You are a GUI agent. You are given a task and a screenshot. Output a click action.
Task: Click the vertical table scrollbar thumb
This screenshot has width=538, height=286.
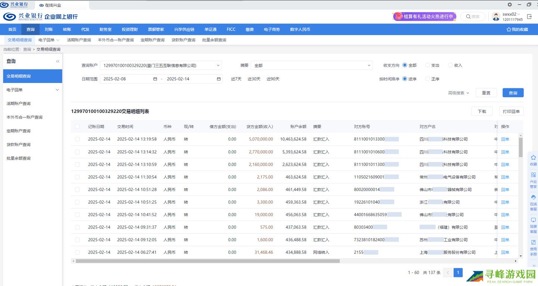[521, 147]
